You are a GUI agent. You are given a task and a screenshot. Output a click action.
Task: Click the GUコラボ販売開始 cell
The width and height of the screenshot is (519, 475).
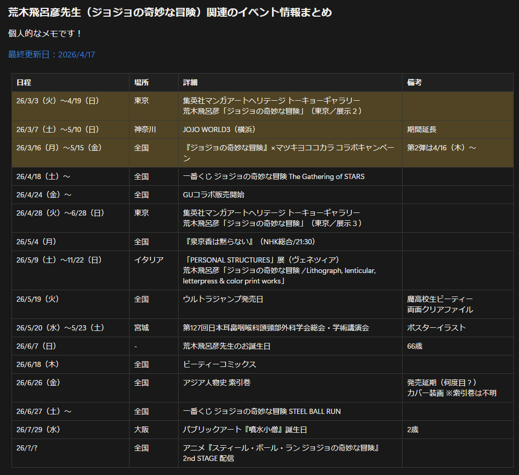(x=290, y=195)
